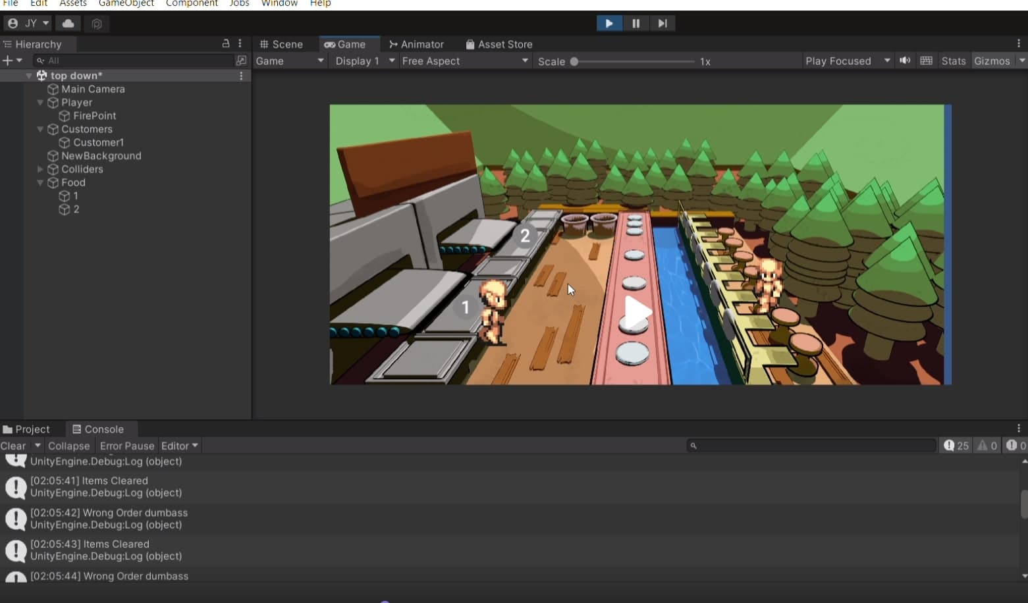Screen dimensions: 1028x603
Task: Open Game view panel options
Action: [x=1019, y=43]
